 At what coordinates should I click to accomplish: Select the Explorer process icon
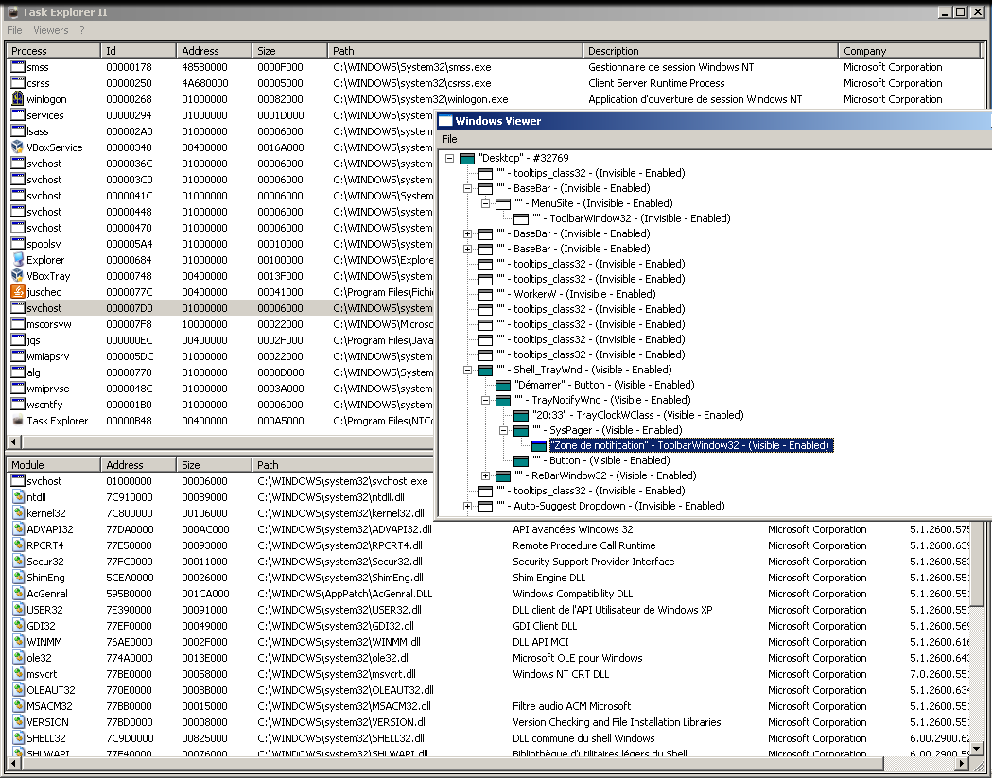18,260
